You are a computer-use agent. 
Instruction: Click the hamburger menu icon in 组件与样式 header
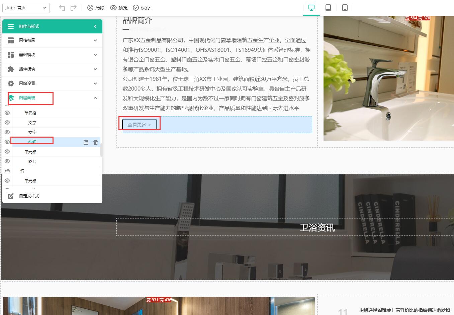[x=11, y=26]
